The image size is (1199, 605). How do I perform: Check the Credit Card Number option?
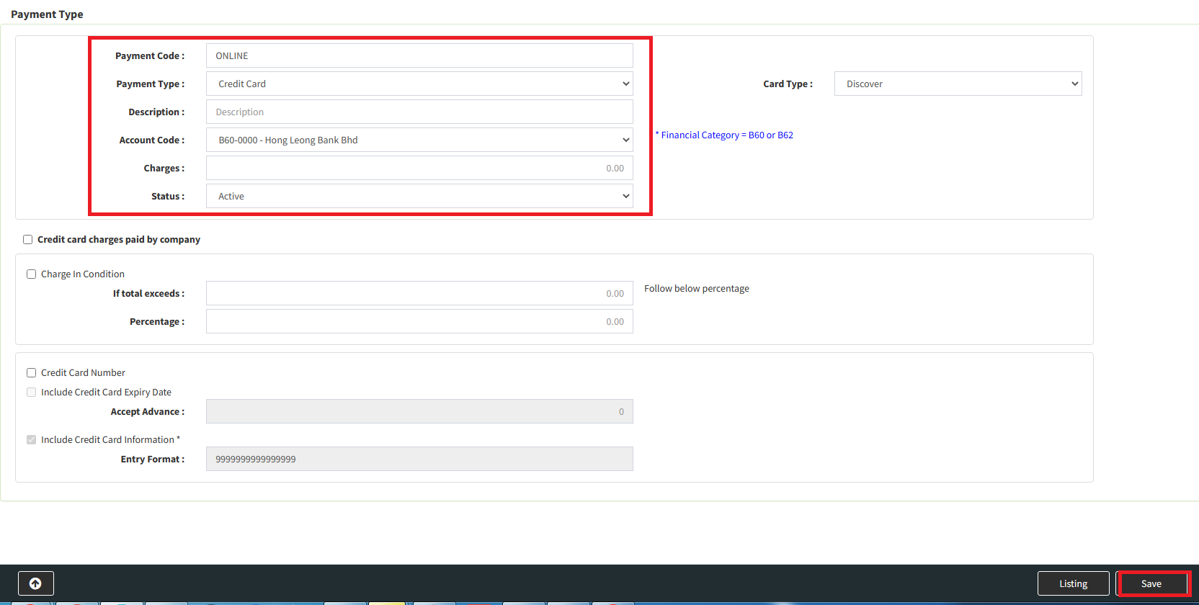click(x=32, y=373)
